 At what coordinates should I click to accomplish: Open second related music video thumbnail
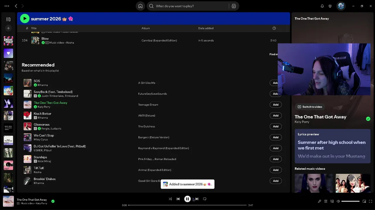pos(353,183)
